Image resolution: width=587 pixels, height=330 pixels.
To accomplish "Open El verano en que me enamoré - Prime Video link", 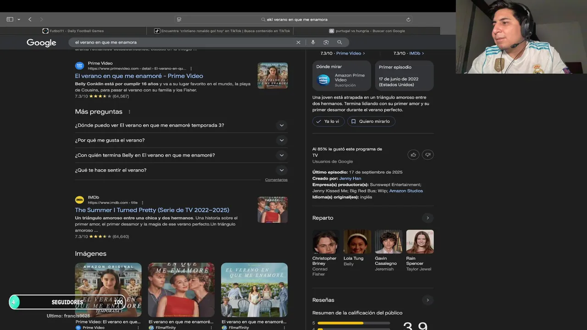I will click(139, 76).
